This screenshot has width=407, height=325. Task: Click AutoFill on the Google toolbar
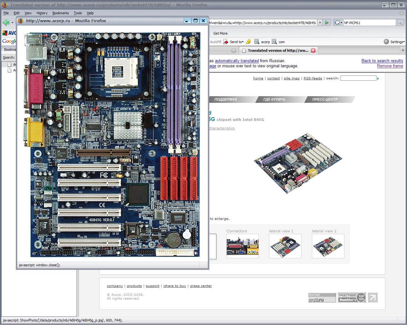[215, 42]
